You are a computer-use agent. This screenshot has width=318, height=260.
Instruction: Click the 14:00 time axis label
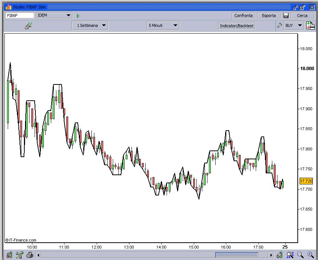[161, 247]
